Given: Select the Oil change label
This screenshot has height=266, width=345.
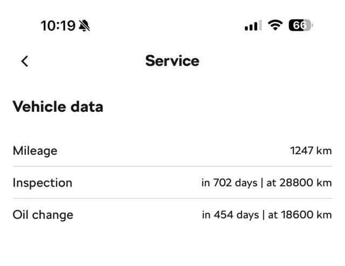Looking at the screenshot, I should click(43, 215).
